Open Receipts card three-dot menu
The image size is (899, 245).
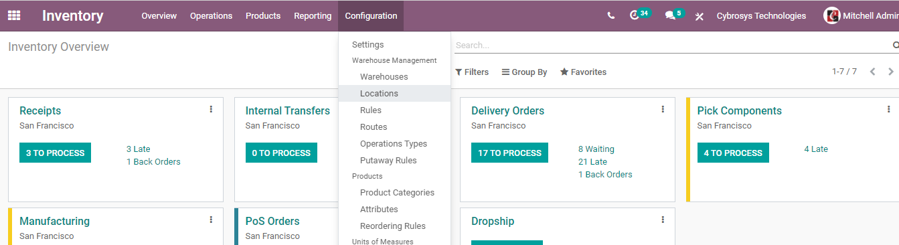211,109
